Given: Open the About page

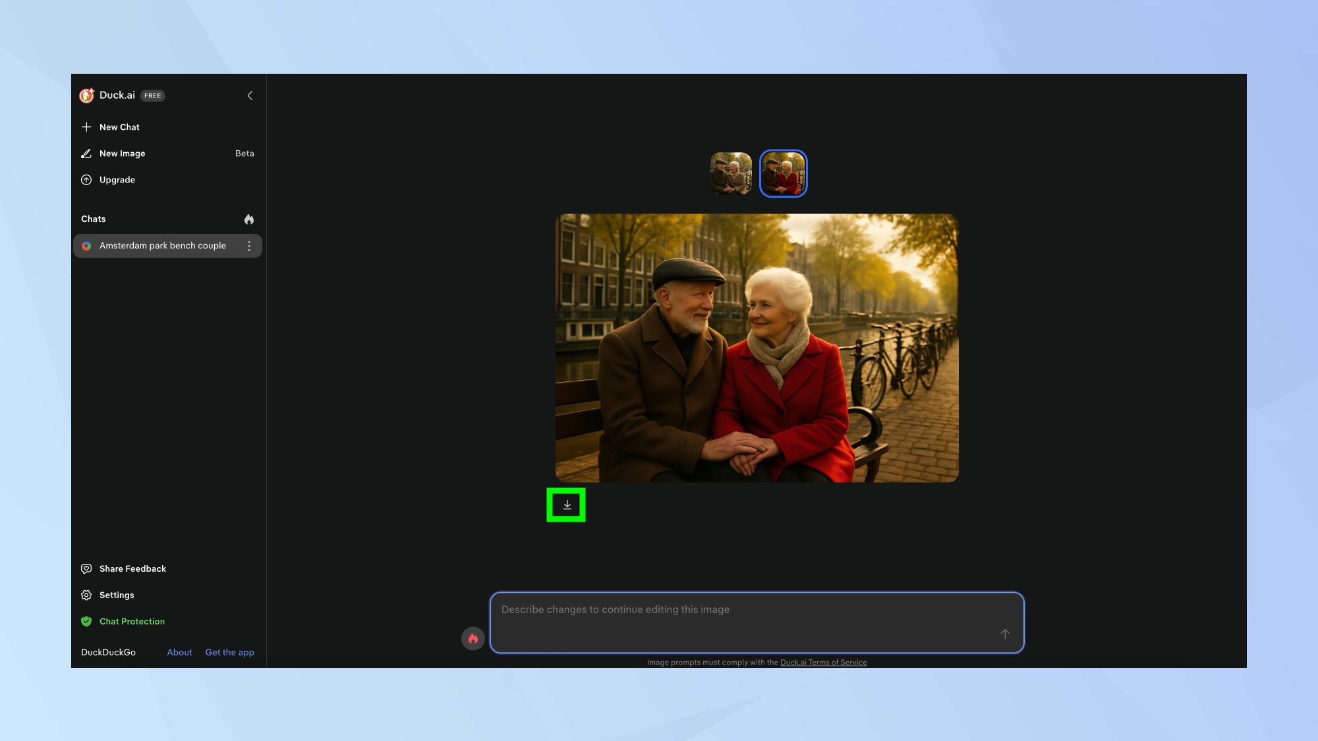Looking at the screenshot, I should pos(179,652).
